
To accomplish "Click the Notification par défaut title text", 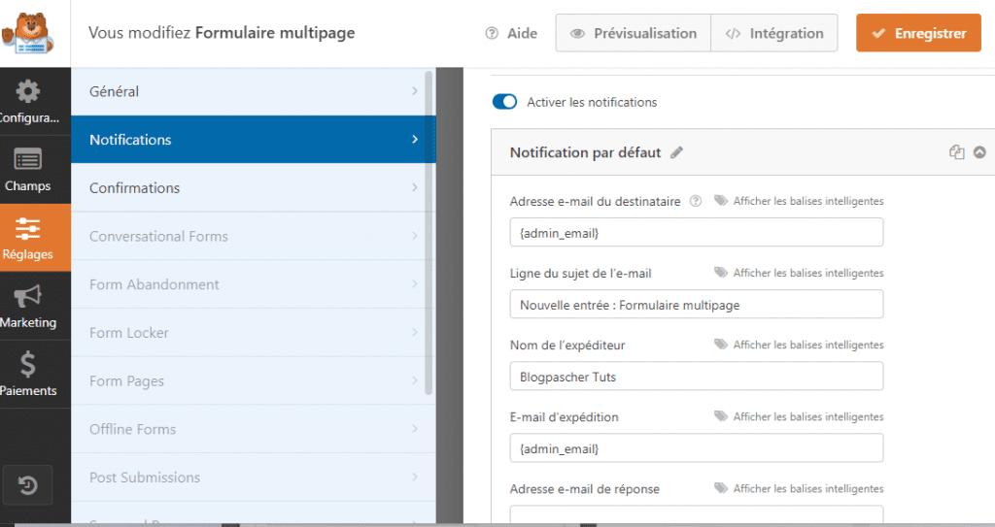I will (585, 152).
